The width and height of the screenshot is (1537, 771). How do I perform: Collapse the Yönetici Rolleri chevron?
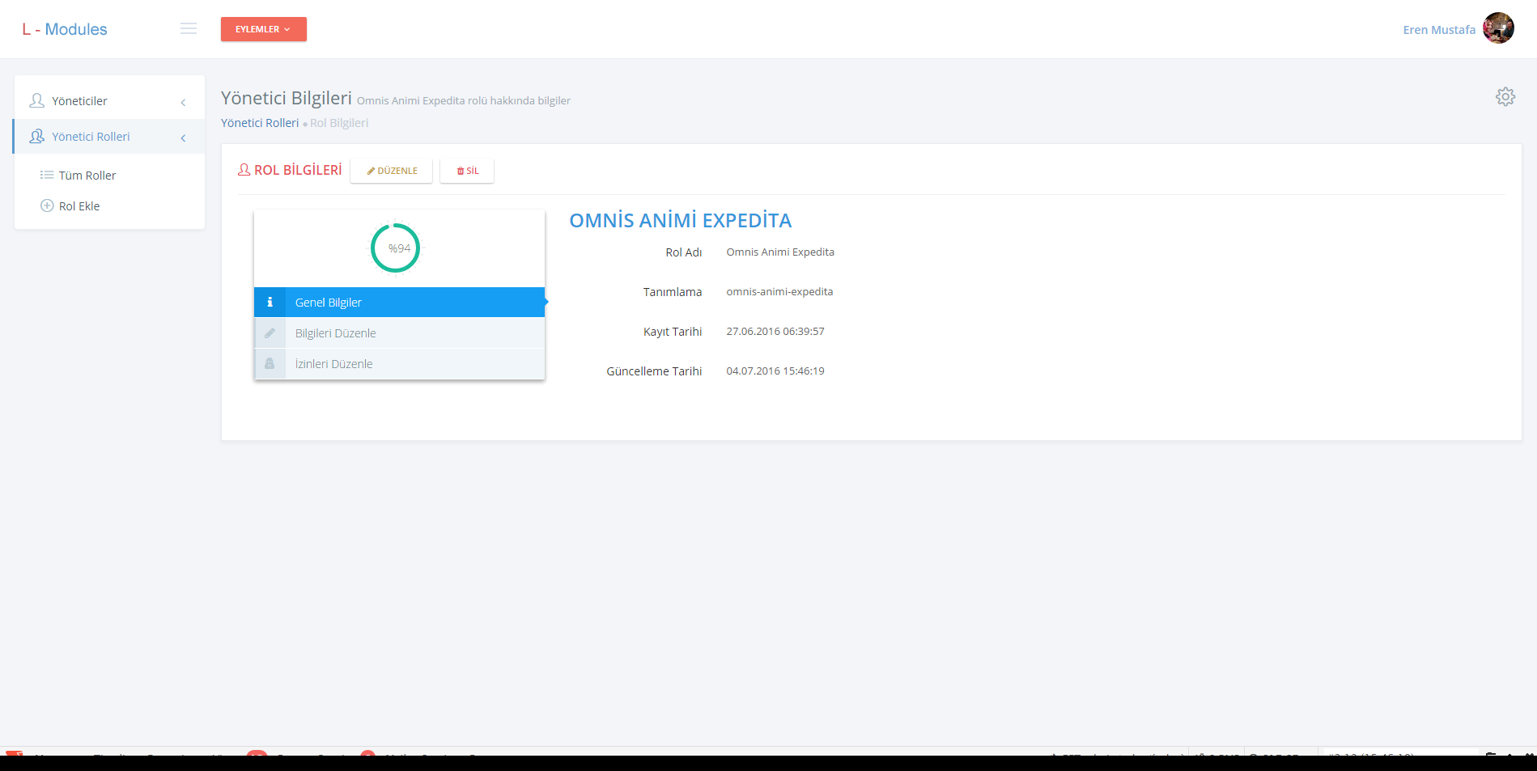(x=184, y=138)
